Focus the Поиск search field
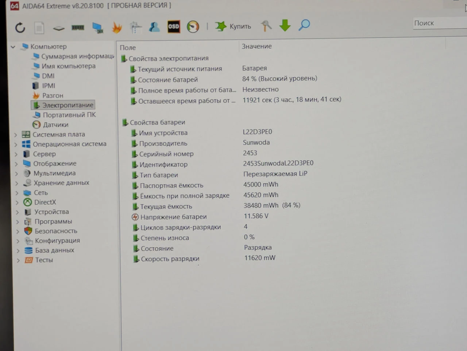 [x=440, y=23]
